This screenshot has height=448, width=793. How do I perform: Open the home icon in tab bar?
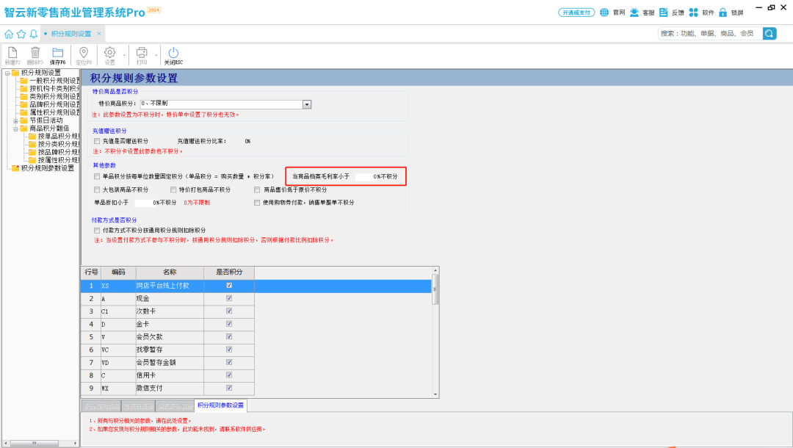[x=9, y=34]
